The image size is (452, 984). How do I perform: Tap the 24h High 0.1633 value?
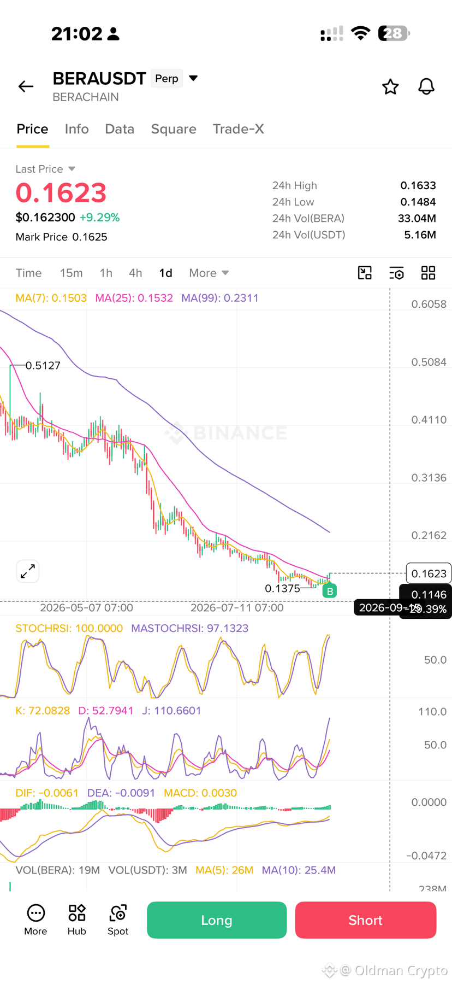click(418, 185)
